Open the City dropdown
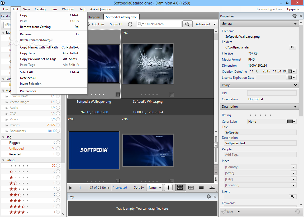Viewport: 304px width, 217px height. [x=293, y=179]
